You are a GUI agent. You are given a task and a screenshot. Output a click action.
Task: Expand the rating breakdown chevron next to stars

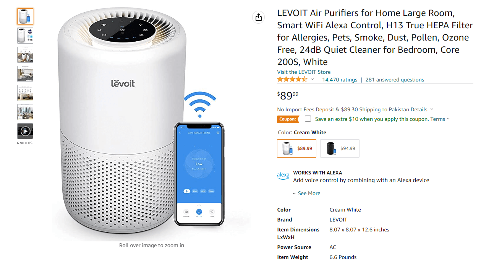pos(312,80)
